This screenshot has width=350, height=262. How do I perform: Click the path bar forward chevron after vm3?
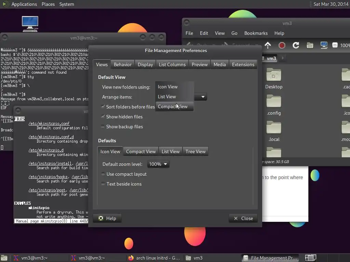click(x=283, y=58)
